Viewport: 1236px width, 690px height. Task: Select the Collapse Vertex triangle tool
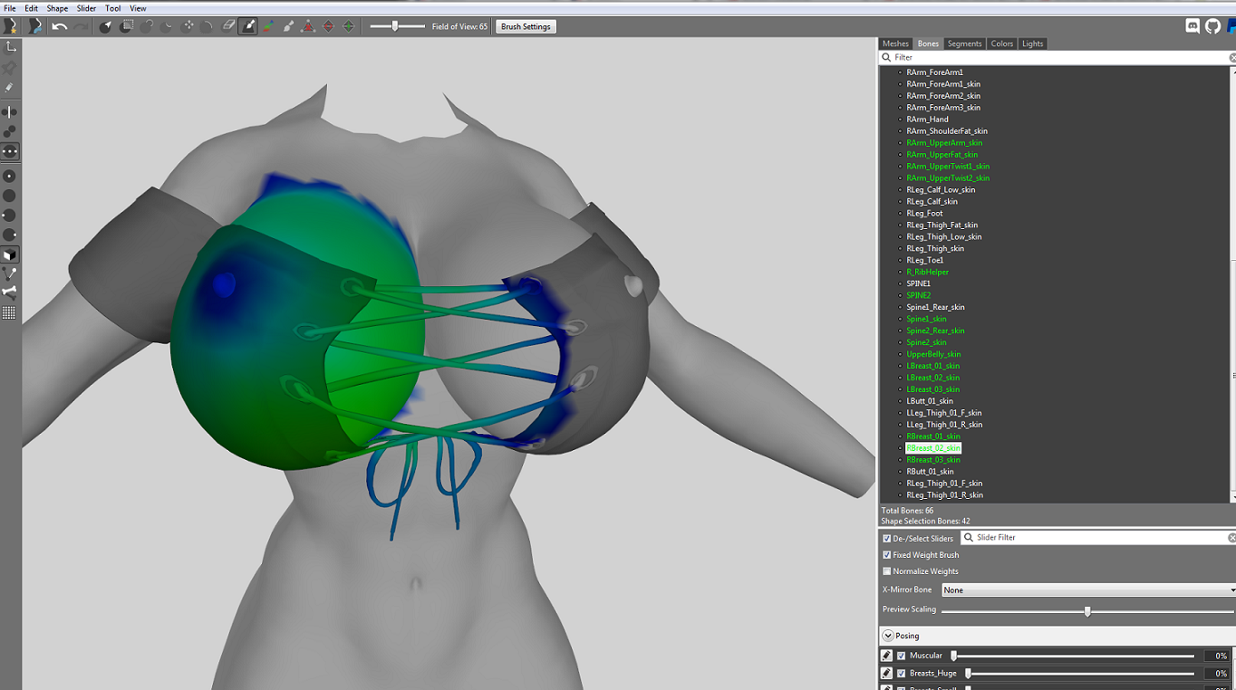coord(308,26)
